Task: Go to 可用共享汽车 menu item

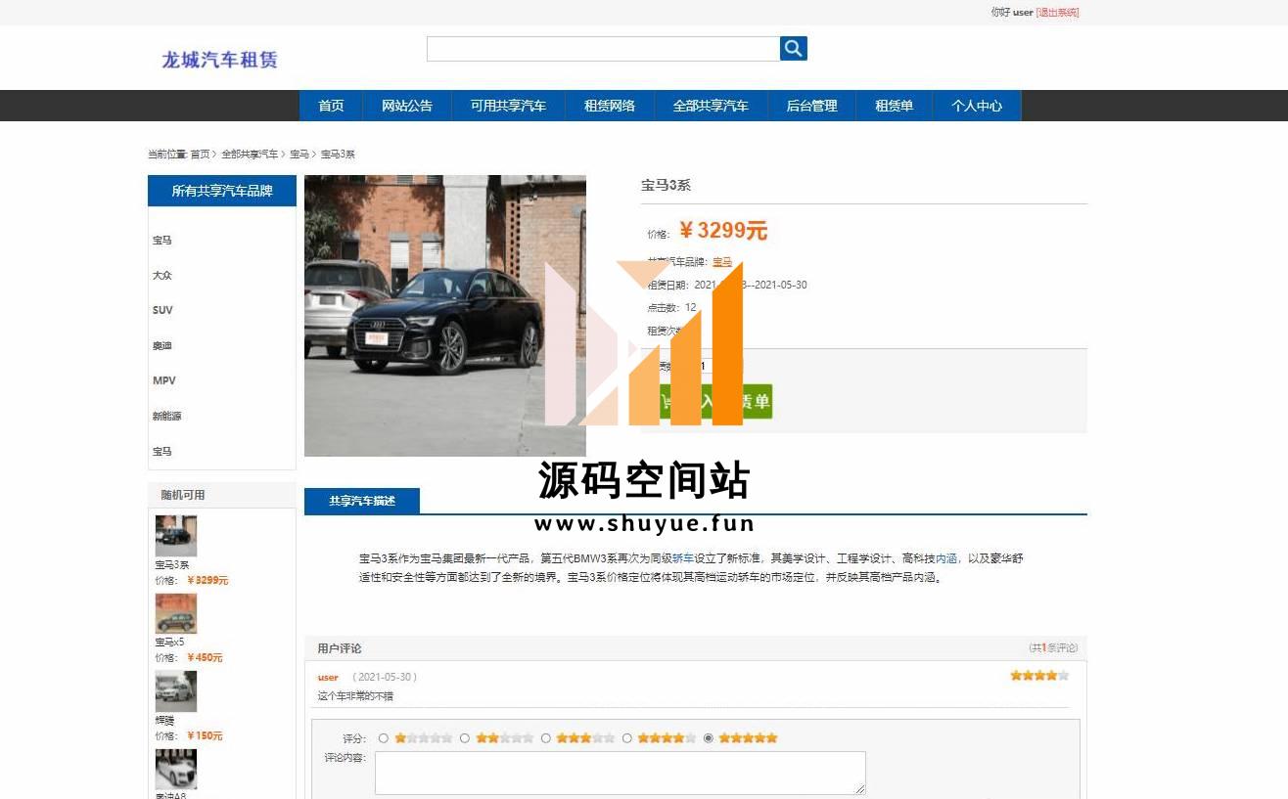Action: click(508, 106)
